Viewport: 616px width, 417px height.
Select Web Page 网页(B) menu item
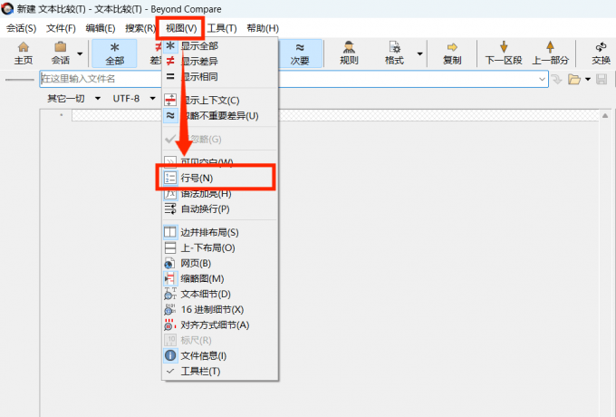click(219, 263)
